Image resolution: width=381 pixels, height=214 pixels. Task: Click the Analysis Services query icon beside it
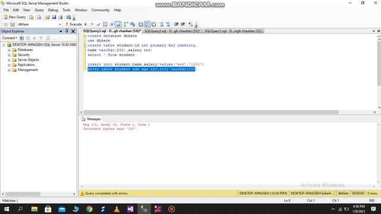pos(39,17)
